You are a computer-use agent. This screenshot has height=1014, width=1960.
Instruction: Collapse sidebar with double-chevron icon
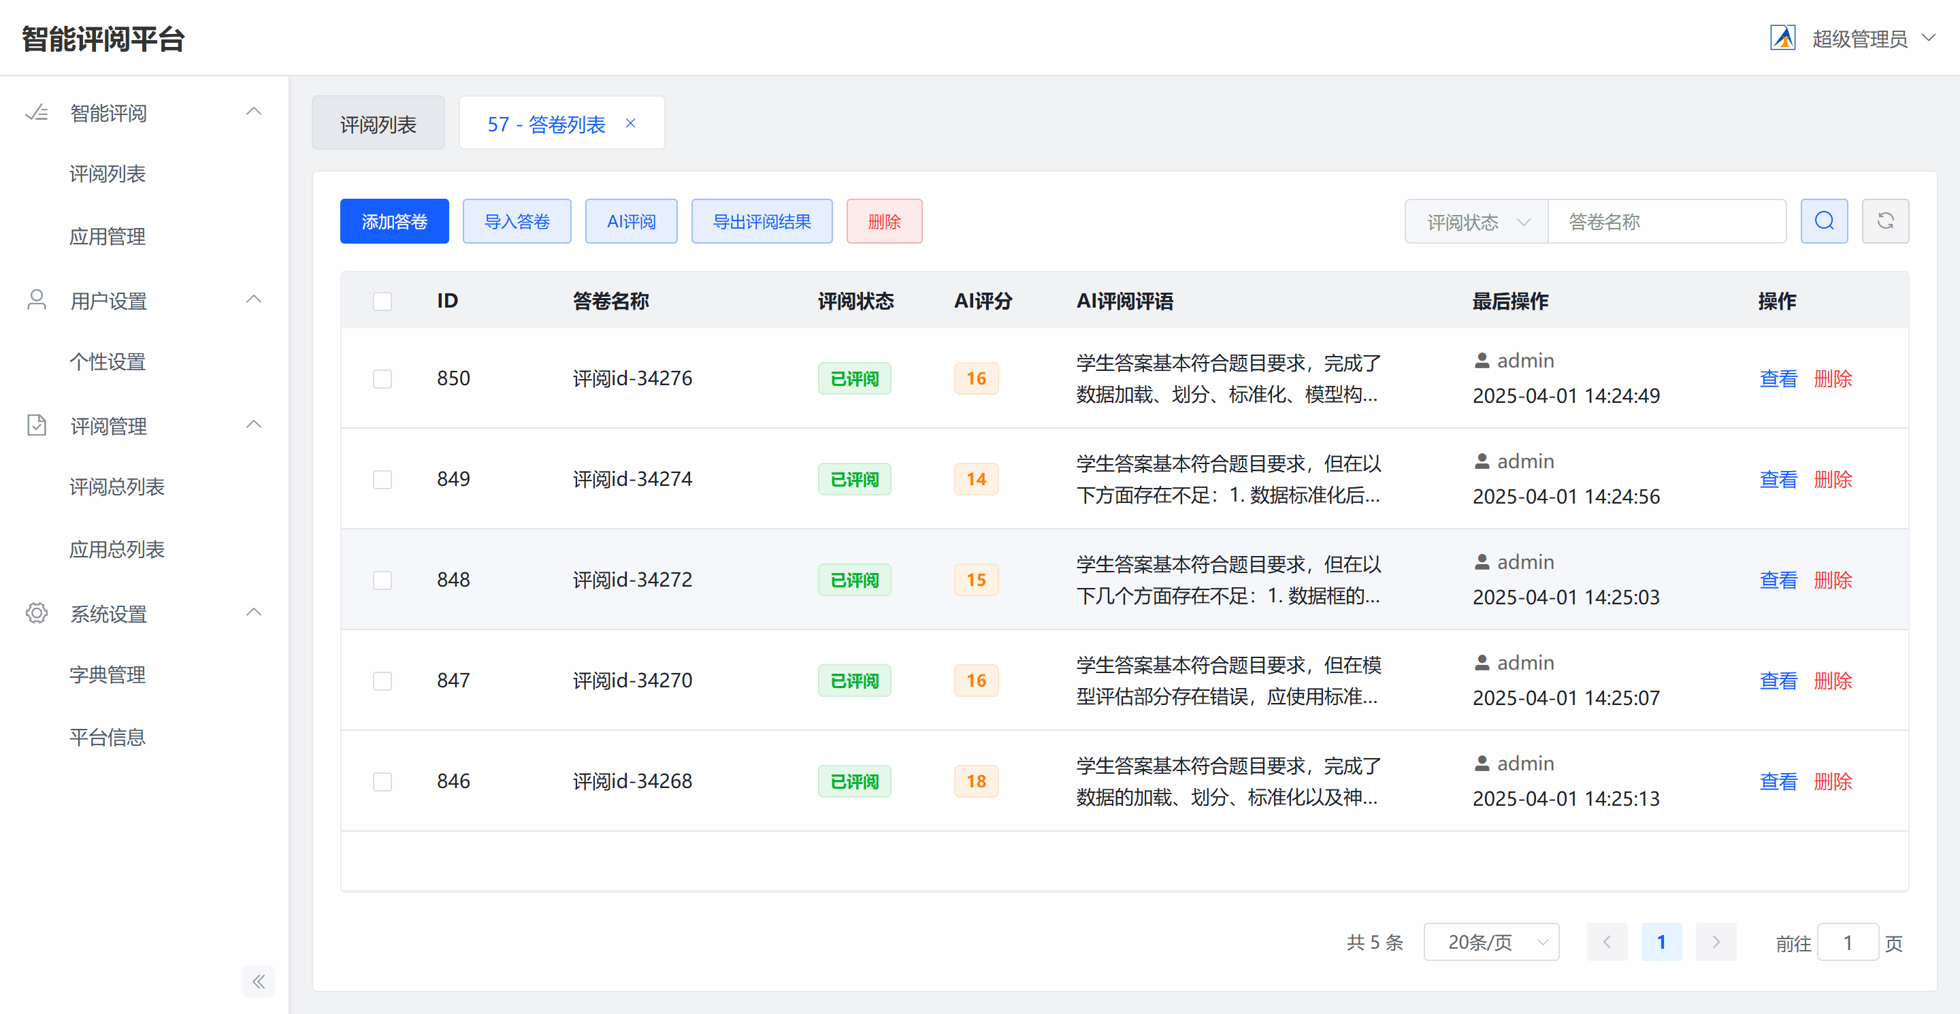tap(258, 981)
